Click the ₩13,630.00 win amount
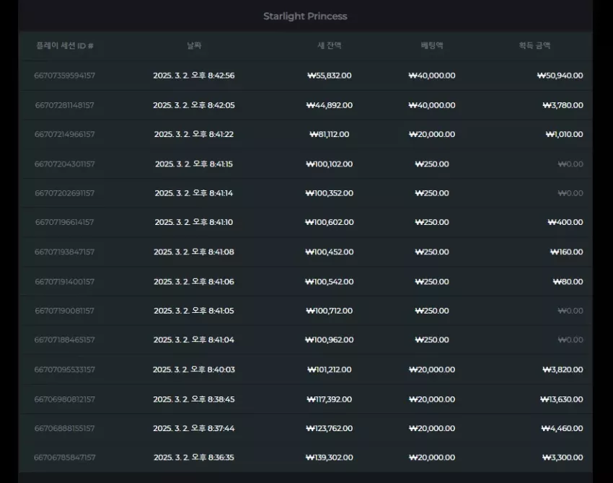This screenshot has height=483, width=613. 561,399
